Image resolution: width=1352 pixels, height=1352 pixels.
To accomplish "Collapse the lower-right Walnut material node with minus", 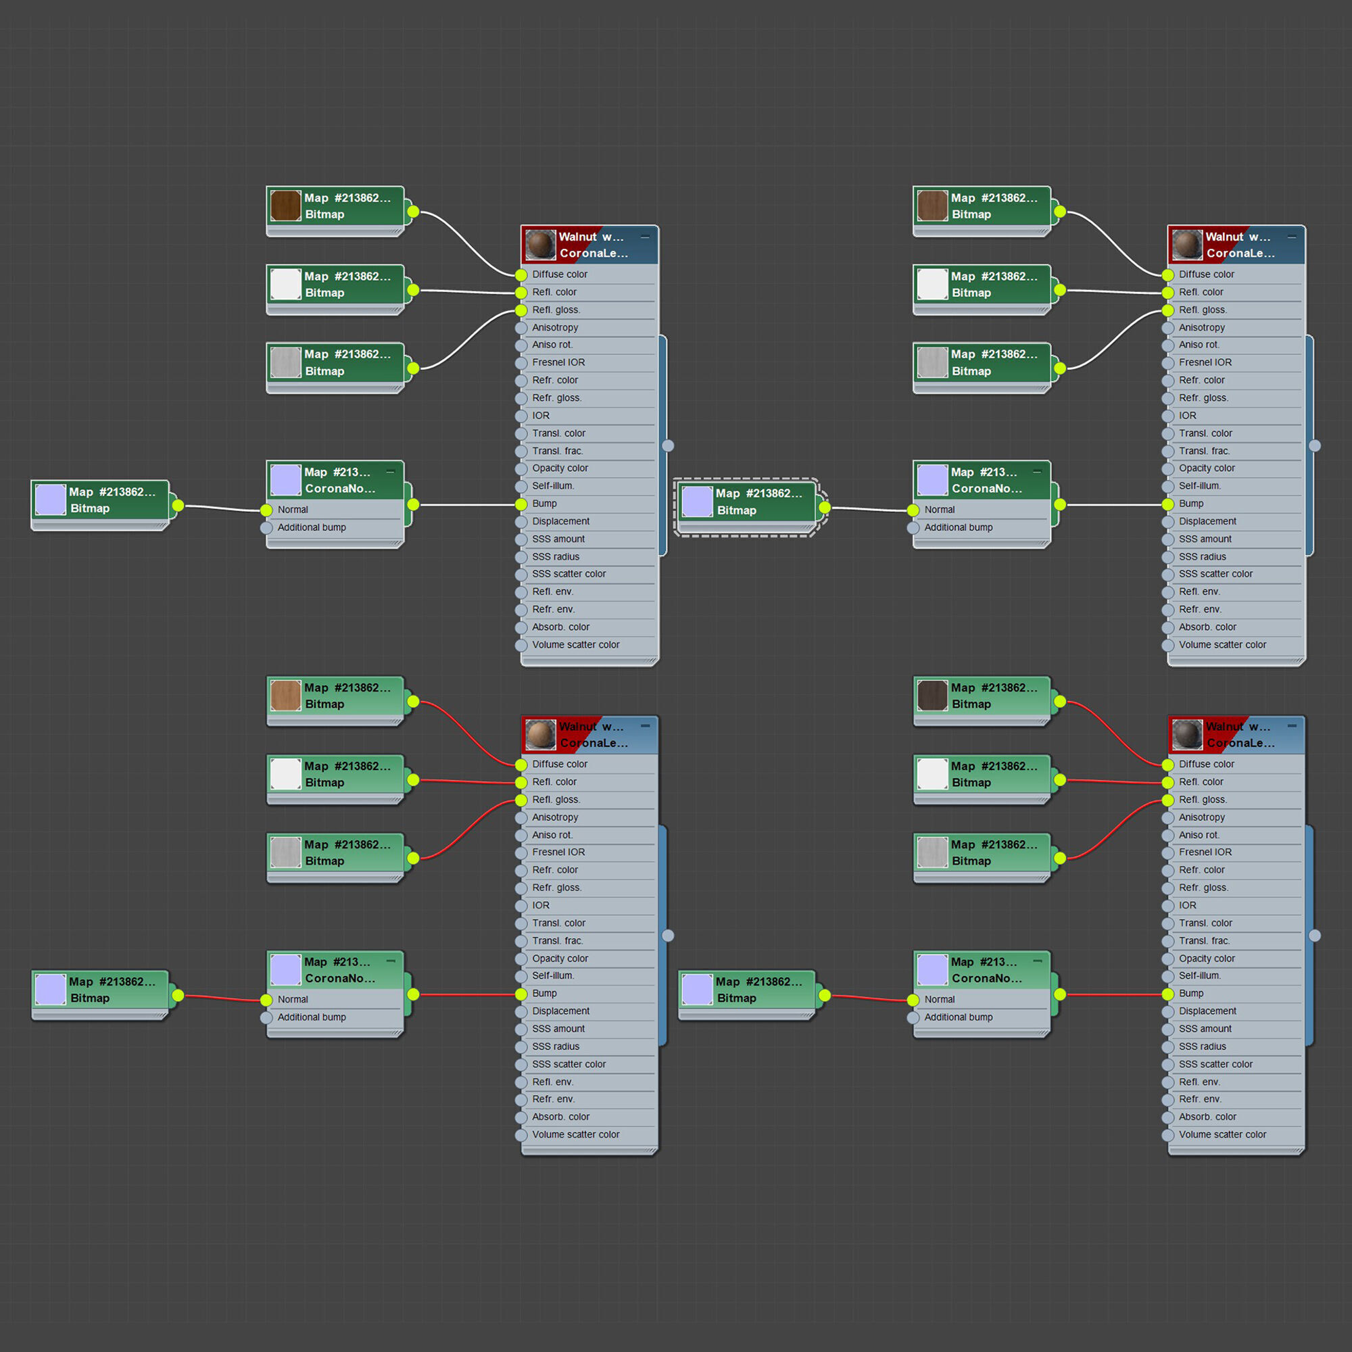I will (1291, 727).
